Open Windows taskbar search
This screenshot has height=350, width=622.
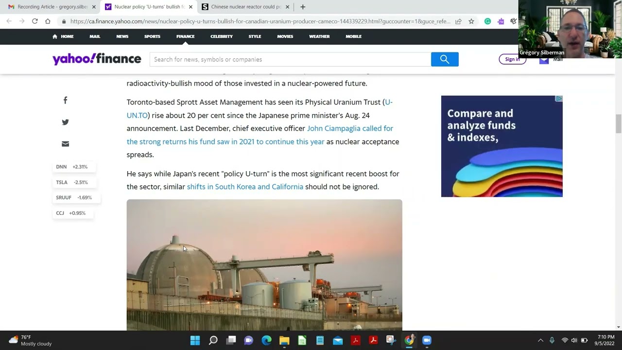[x=213, y=340]
